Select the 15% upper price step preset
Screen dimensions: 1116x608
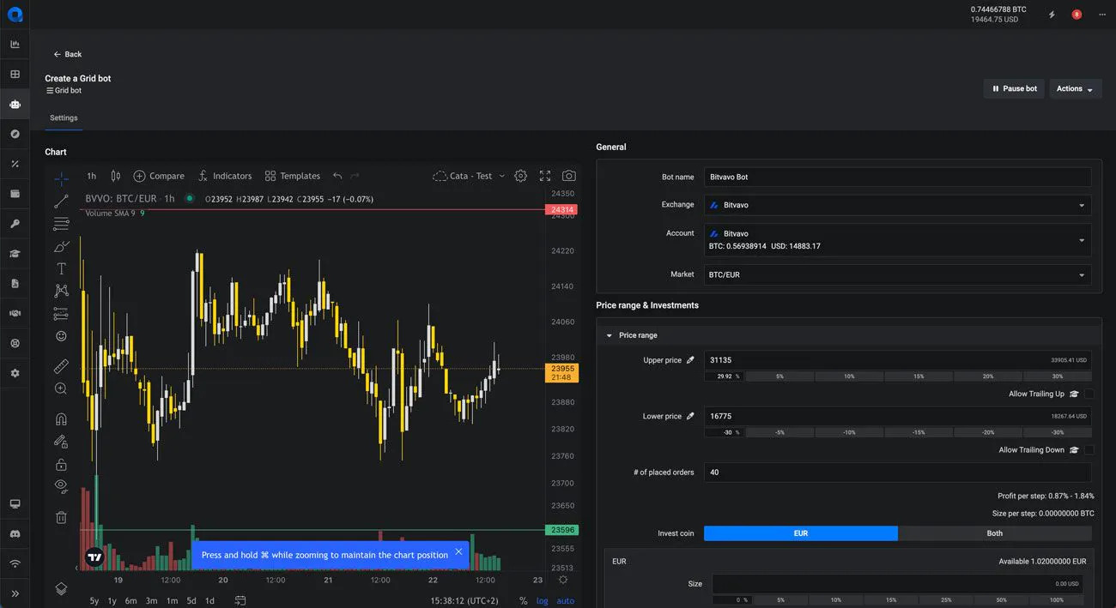[x=919, y=376]
